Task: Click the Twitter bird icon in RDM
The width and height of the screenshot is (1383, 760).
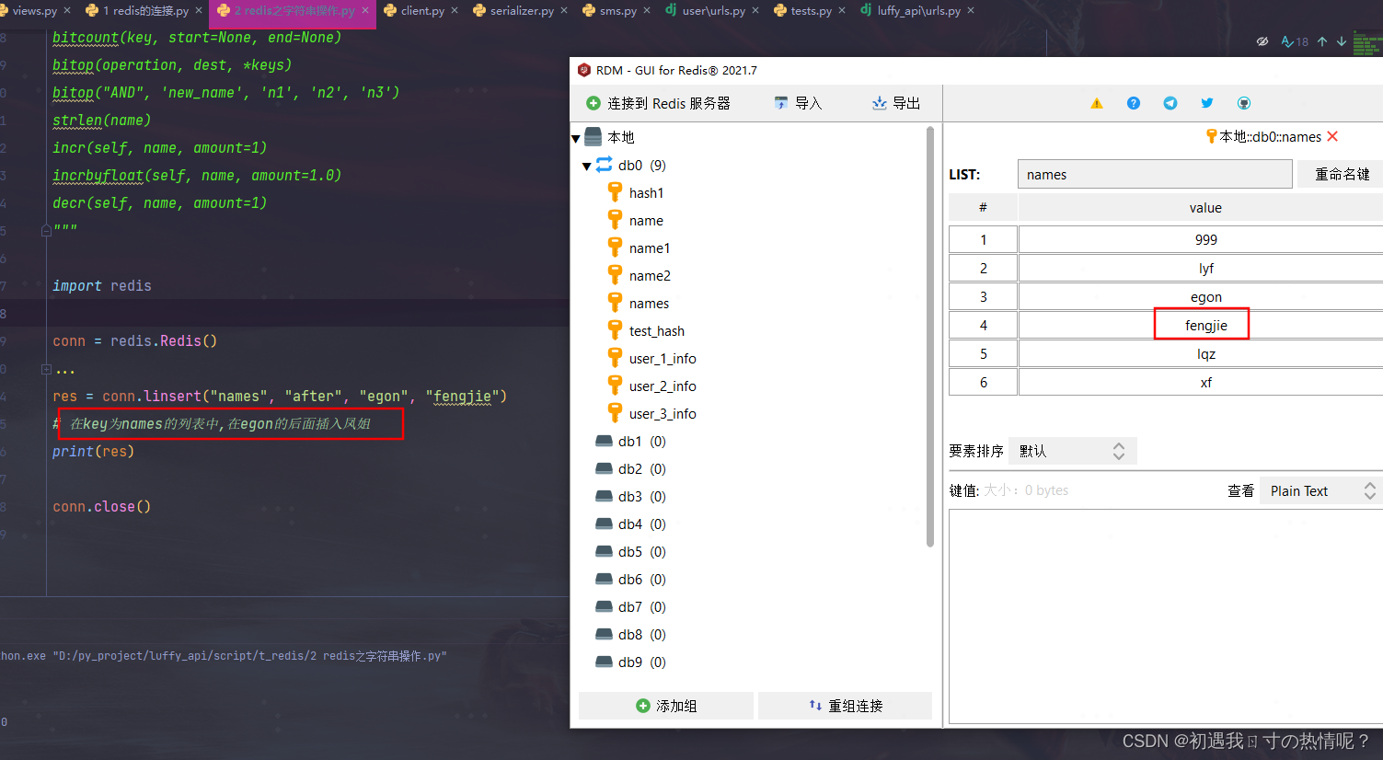Action: coord(1207,103)
